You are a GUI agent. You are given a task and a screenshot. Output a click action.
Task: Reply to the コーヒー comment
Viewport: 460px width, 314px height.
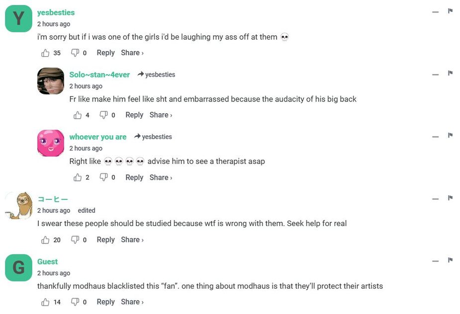(x=105, y=239)
